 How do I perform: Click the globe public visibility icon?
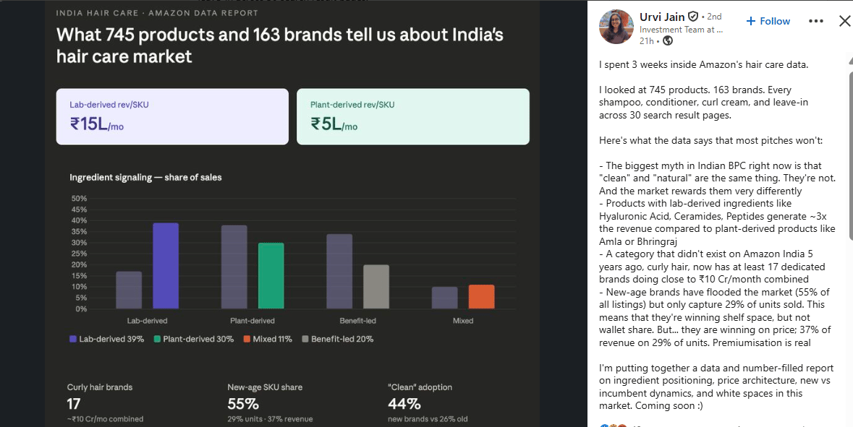(x=667, y=41)
